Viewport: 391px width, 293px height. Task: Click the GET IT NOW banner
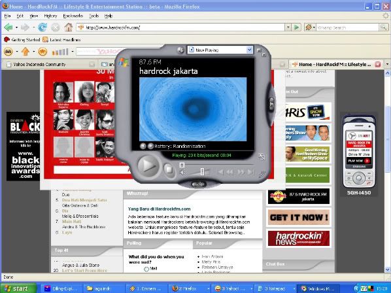click(x=299, y=217)
